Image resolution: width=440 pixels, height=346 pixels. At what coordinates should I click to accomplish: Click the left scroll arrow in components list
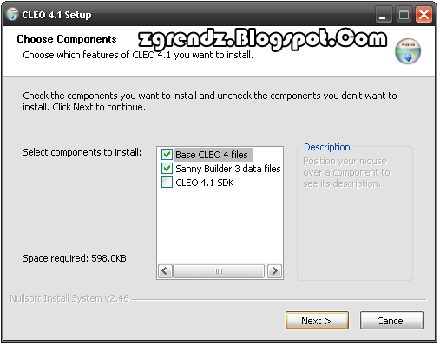coord(165,271)
